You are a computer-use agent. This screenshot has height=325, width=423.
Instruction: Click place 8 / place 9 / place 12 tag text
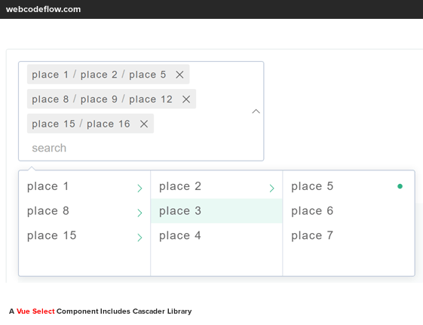coord(102,100)
